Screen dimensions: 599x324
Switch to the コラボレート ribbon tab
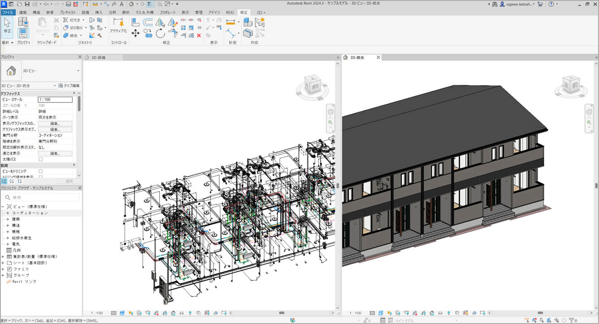(168, 13)
